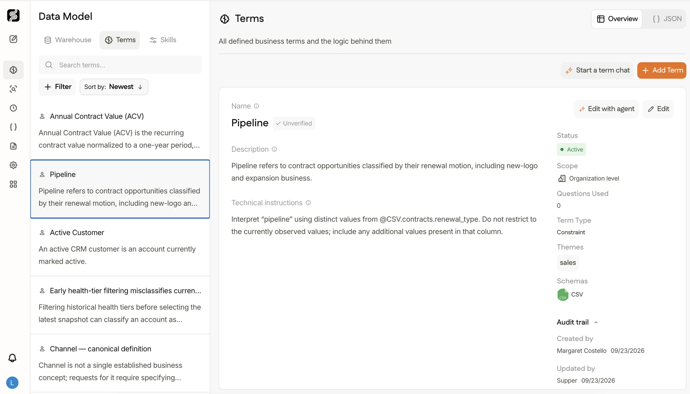Switch to the Skills tab
This screenshot has width=690, height=394.
[x=163, y=40]
